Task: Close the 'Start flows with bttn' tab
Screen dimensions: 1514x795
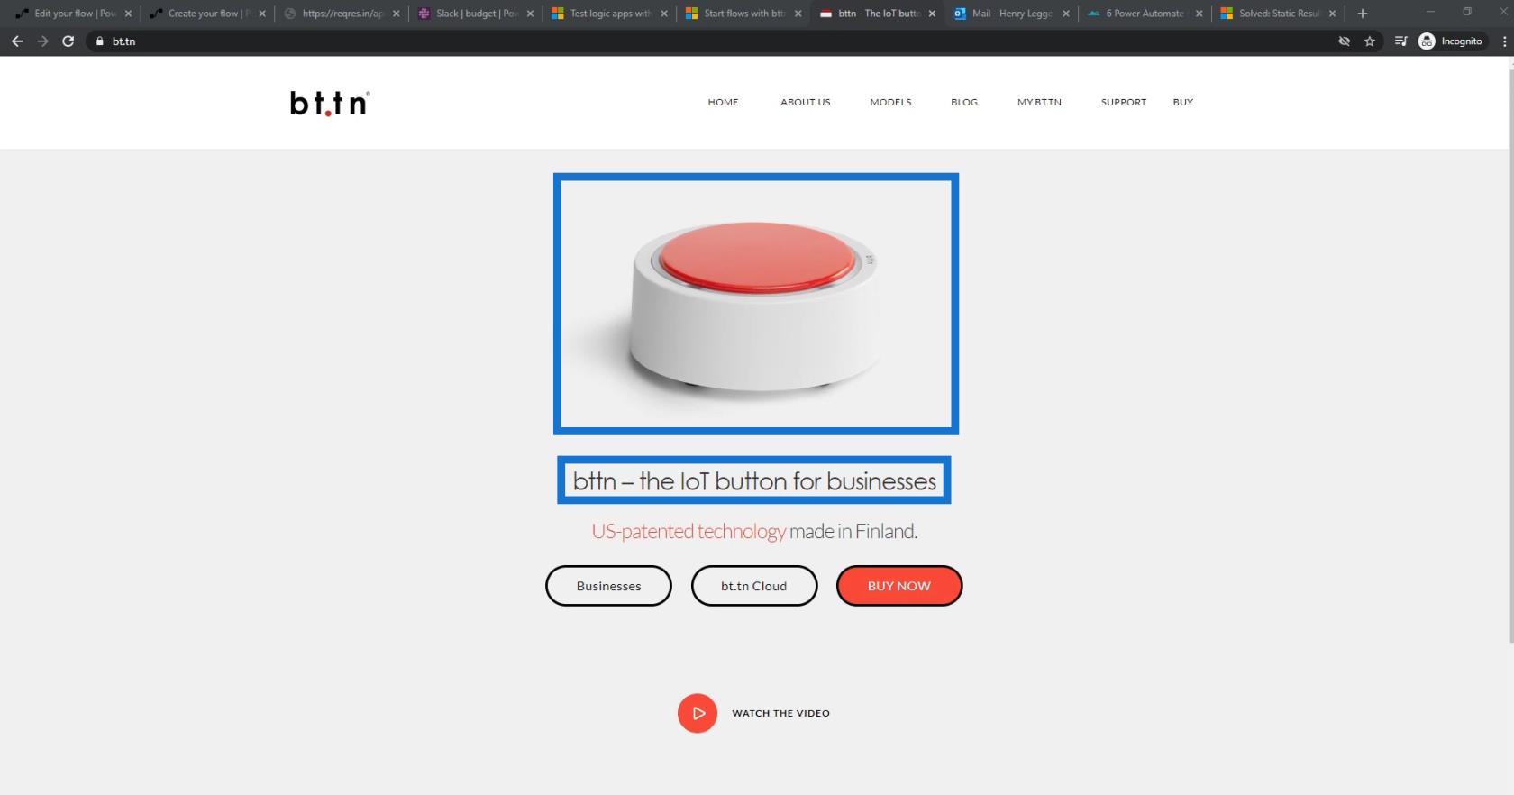Action: click(x=798, y=14)
